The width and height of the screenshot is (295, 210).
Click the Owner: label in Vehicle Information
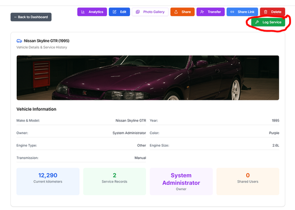point(22,133)
